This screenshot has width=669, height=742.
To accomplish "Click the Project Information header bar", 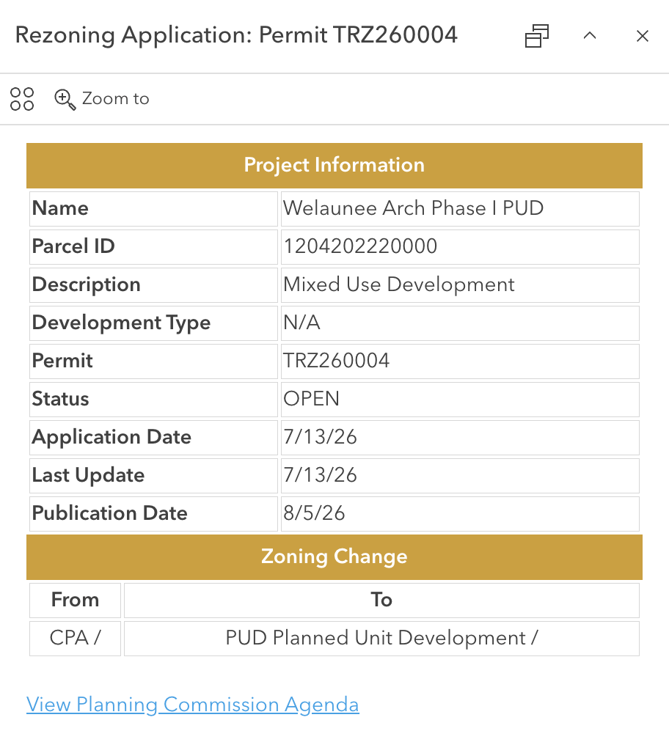I will pos(334,166).
